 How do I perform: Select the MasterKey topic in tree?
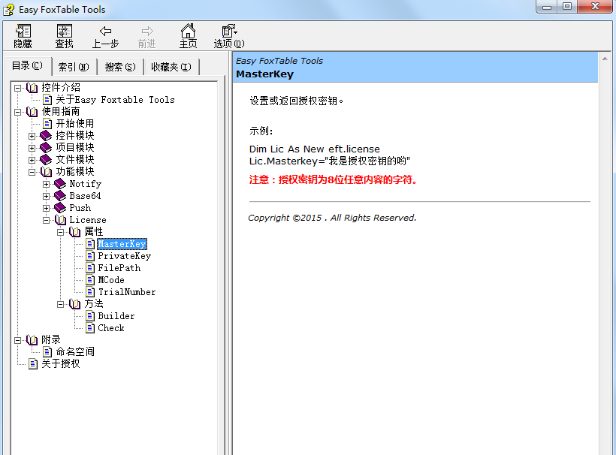pos(122,244)
